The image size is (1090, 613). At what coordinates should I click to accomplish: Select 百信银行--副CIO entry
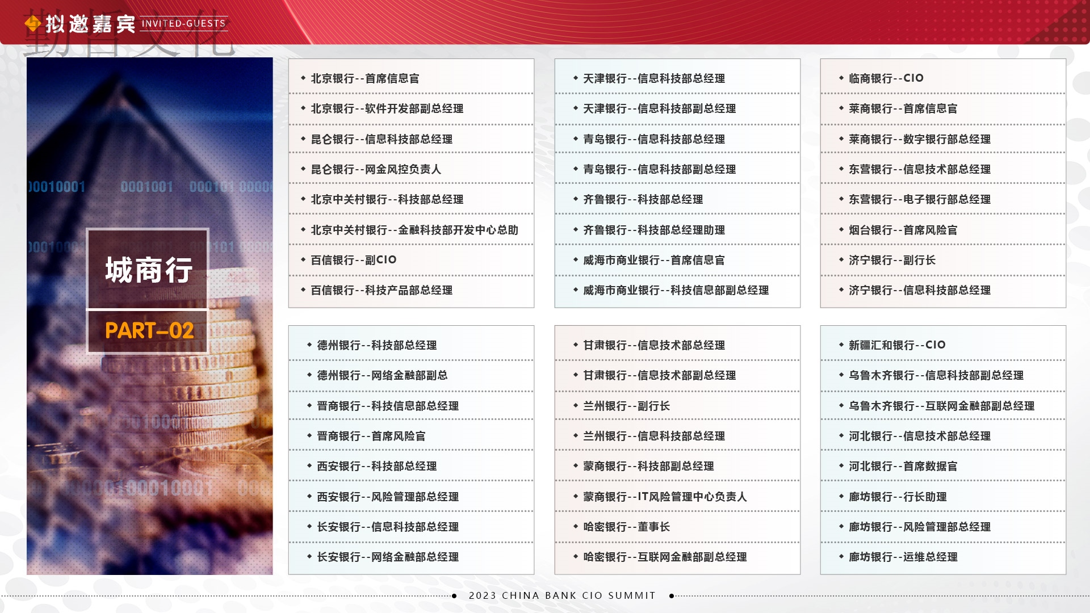pyautogui.click(x=353, y=260)
